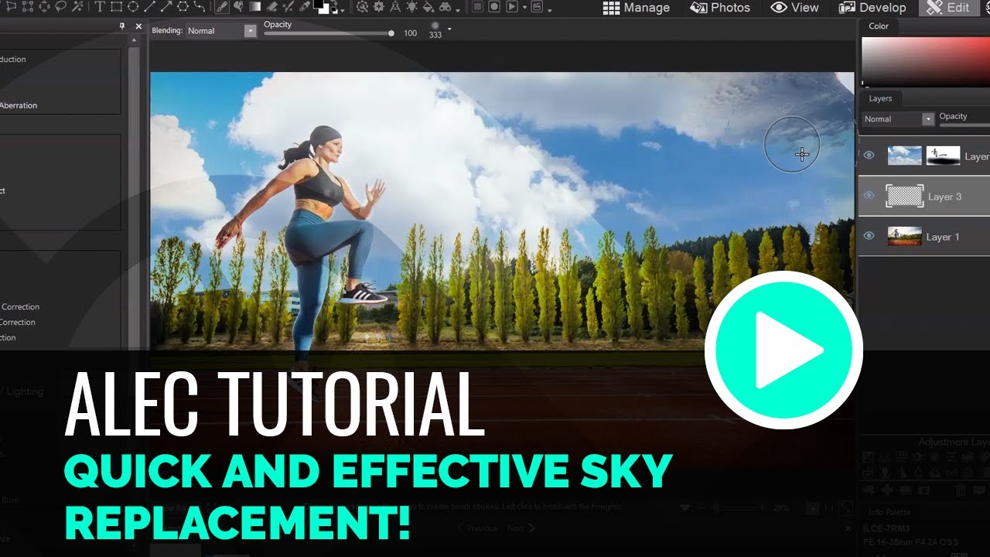The image size is (990, 557).
Task: Open the actions play dropdown arrow
Action: (524, 8)
